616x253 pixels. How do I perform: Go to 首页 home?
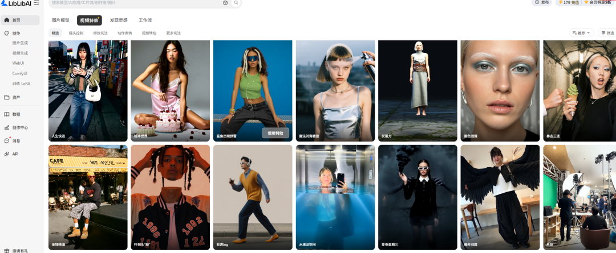point(16,20)
